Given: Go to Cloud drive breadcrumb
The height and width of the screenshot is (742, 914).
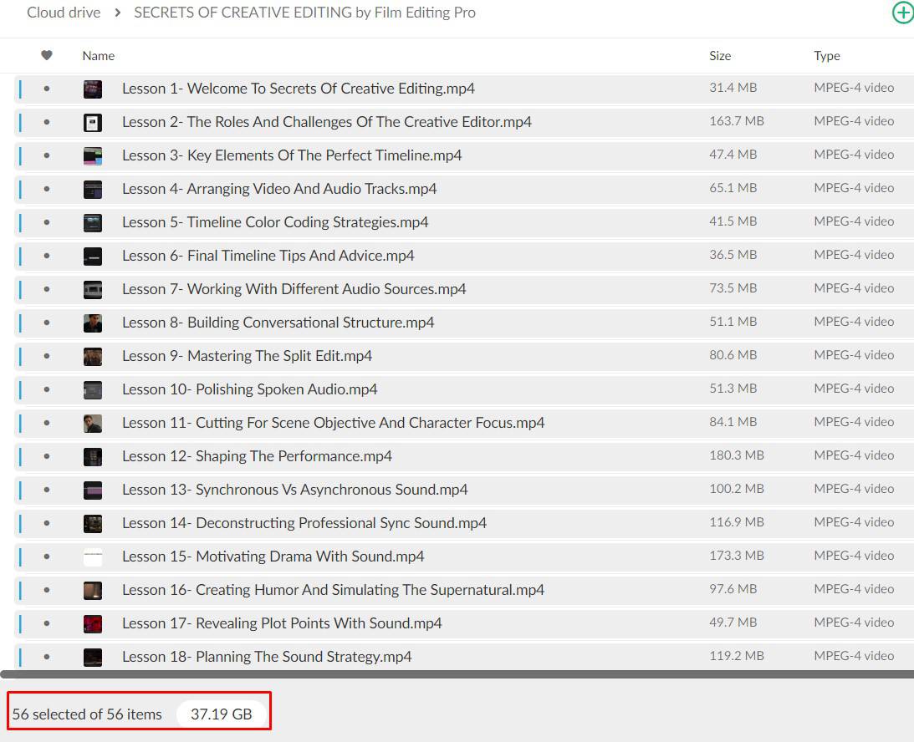Looking at the screenshot, I should click(64, 13).
